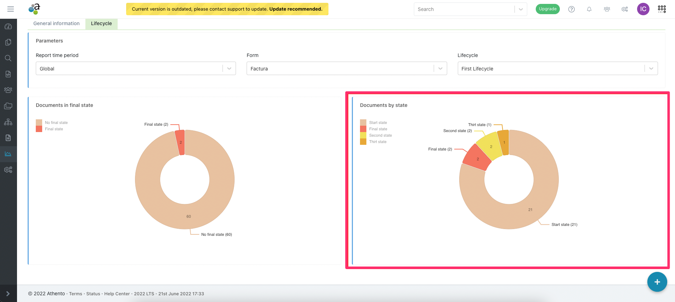Select the Lifecycle tab
The image size is (675, 302).
click(101, 23)
